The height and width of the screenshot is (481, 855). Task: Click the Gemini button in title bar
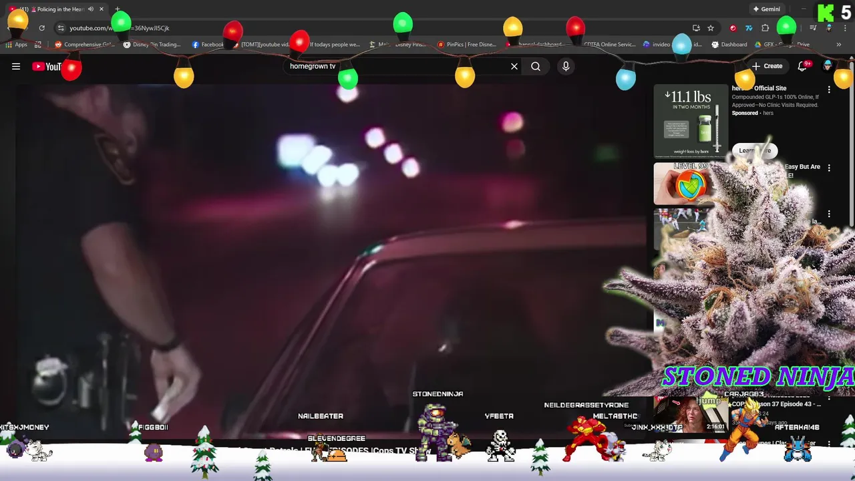[x=766, y=9]
